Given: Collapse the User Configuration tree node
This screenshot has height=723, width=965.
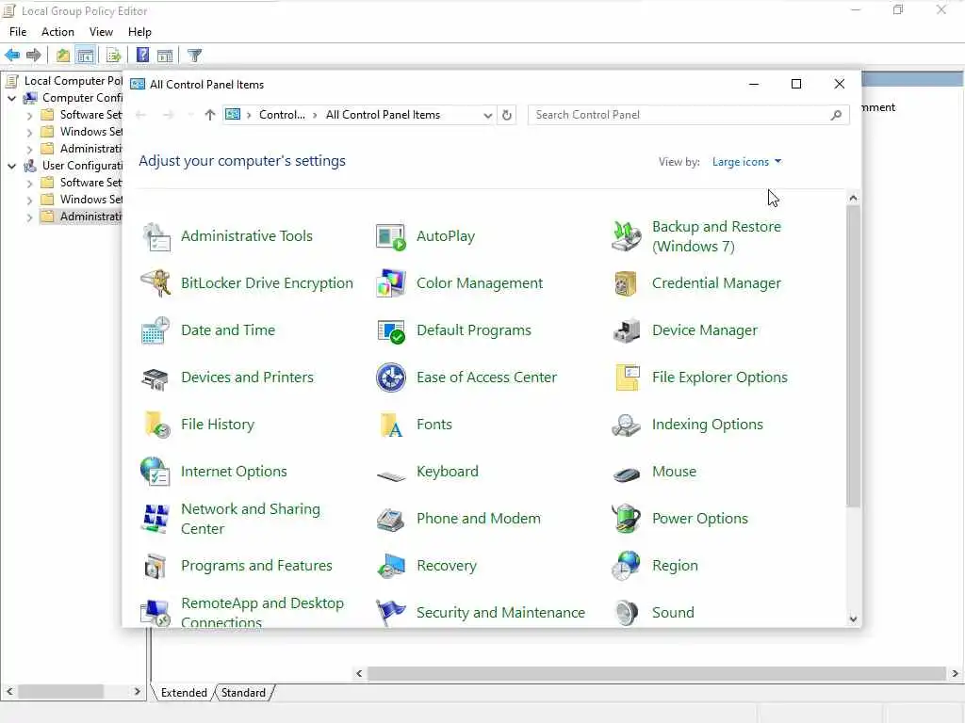Looking at the screenshot, I should coord(11,166).
